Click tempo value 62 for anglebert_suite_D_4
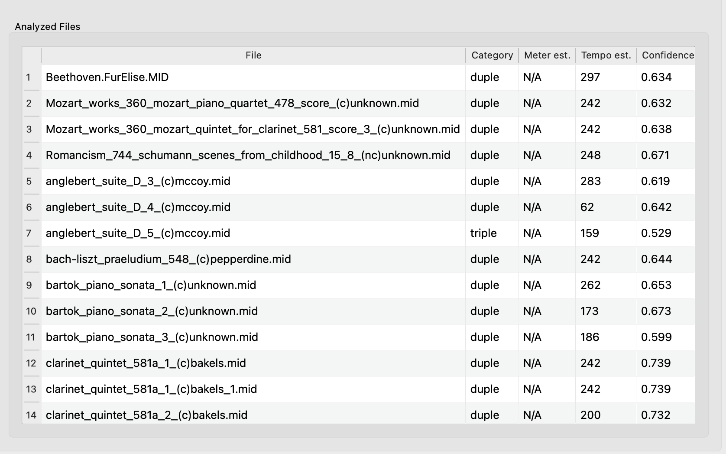The height and width of the screenshot is (454, 726). (587, 208)
